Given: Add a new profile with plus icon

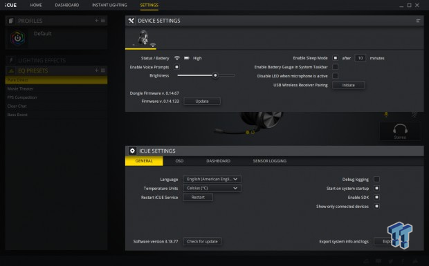Looking at the screenshot, I should coord(96,21).
